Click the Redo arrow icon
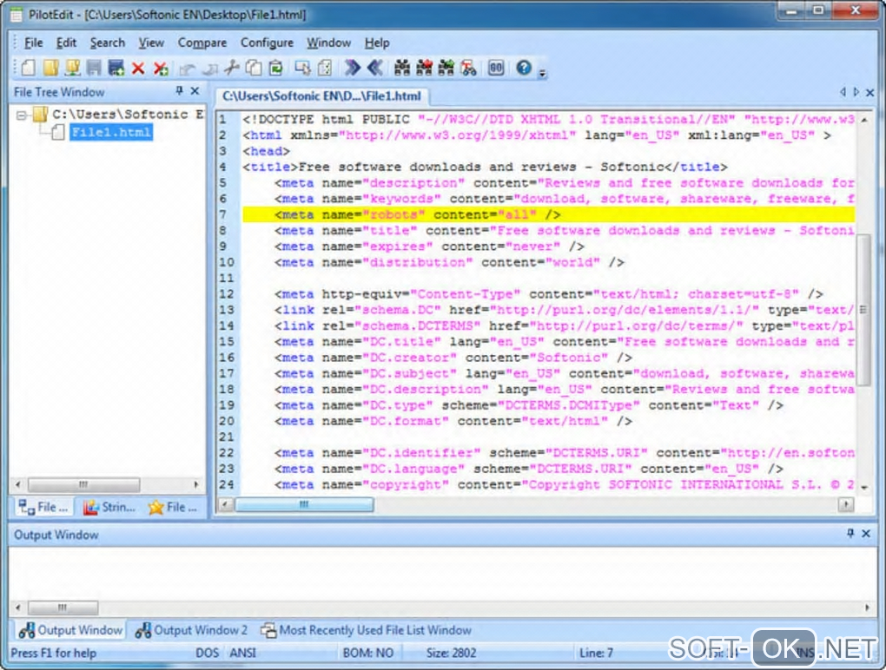The image size is (886, 670). click(210, 69)
